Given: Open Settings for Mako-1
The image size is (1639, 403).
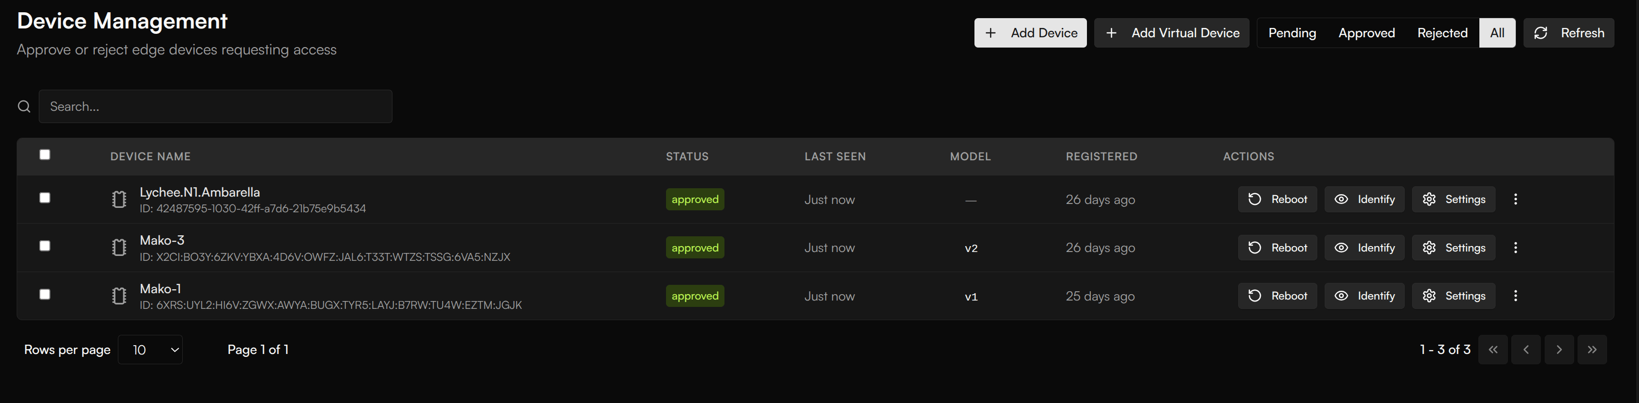Looking at the screenshot, I should point(1453,296).
